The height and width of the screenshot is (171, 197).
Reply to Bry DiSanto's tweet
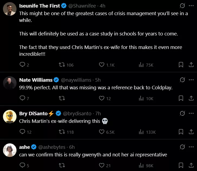[22, 132]
